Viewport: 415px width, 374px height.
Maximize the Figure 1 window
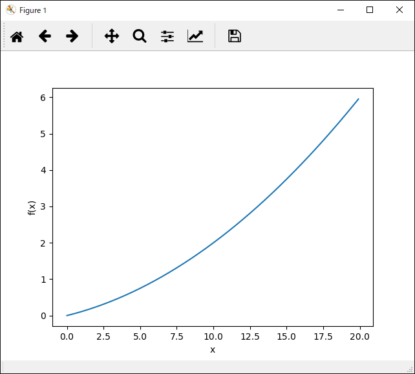pos(370,10)
